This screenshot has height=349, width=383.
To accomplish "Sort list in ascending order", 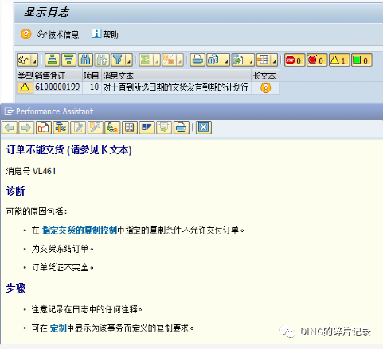I will [x=52, y=60].
